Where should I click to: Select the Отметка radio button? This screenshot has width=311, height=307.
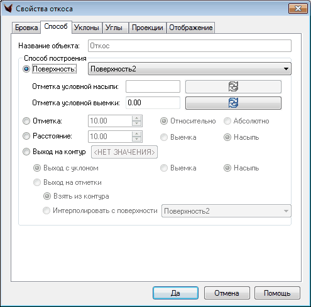pos(26,121)
